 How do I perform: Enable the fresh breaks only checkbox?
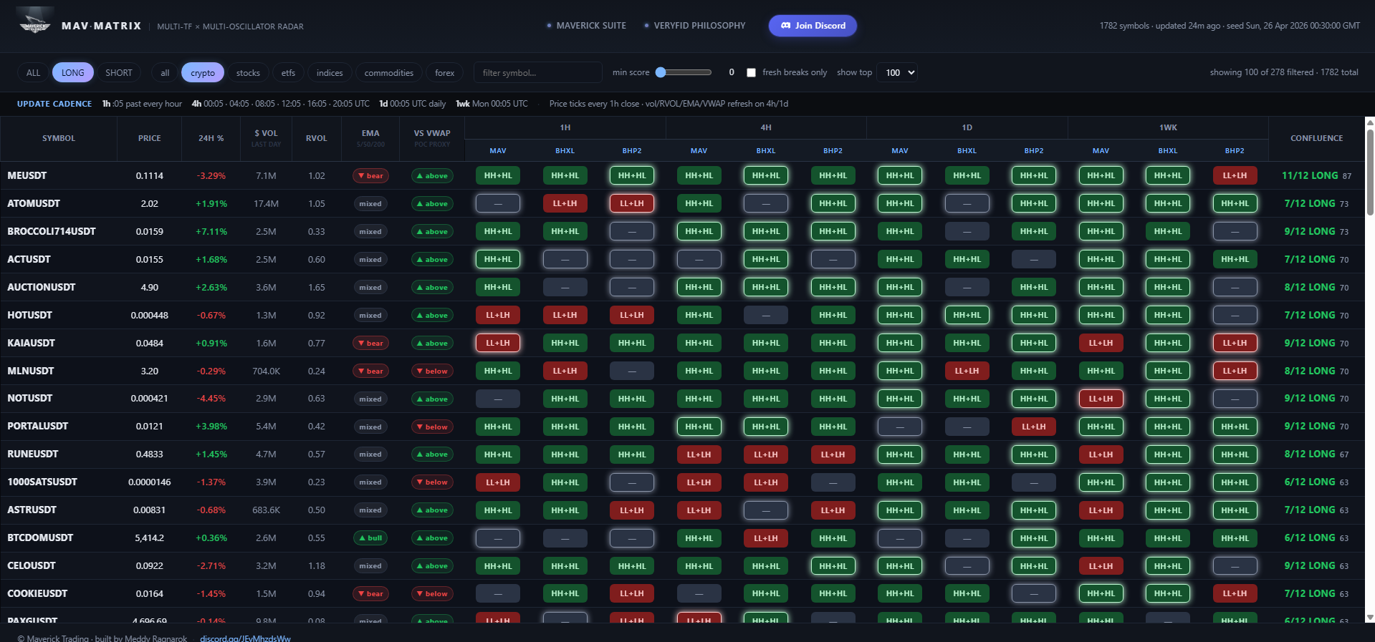click(x=751, y=72)
